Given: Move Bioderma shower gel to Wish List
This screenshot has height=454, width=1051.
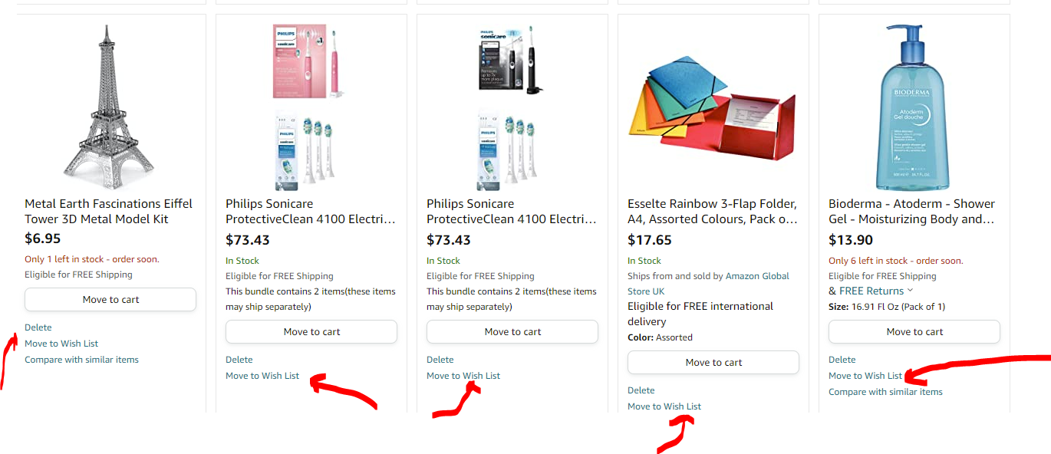Looking at the screenshot, I should point(865,376).
